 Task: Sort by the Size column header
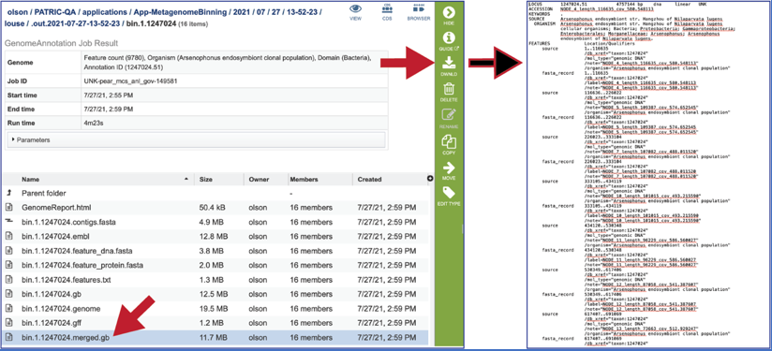point(206,180)
